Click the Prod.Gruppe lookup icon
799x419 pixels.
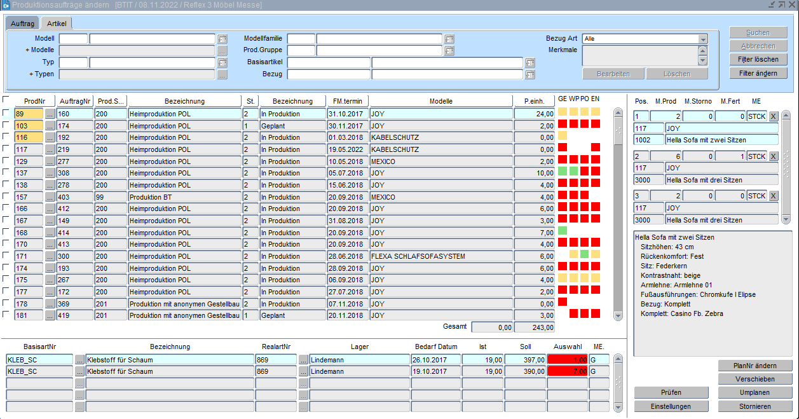pos(449,50)
